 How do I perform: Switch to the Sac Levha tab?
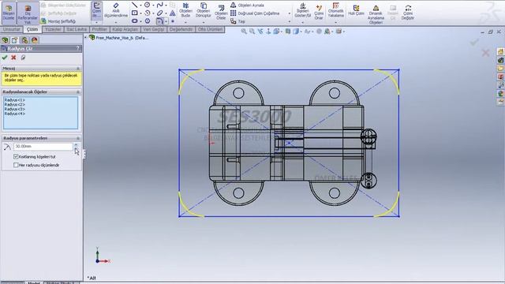pyautogui.click(x=77, y=29)
